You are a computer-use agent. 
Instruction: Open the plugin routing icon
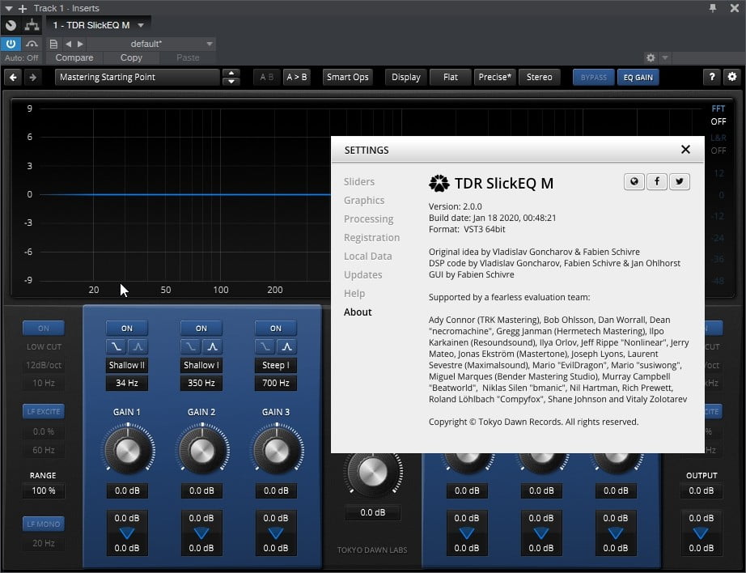32,25
